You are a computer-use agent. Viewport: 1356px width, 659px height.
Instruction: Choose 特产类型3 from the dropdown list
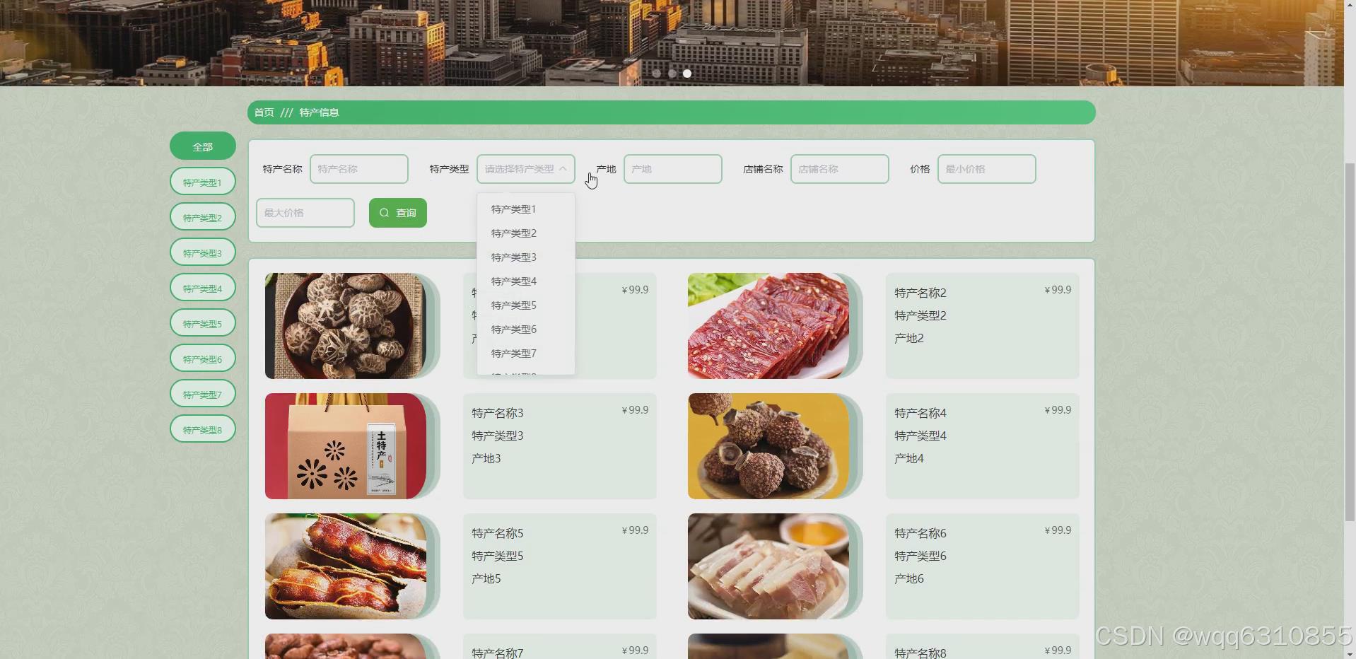(526, 257)
